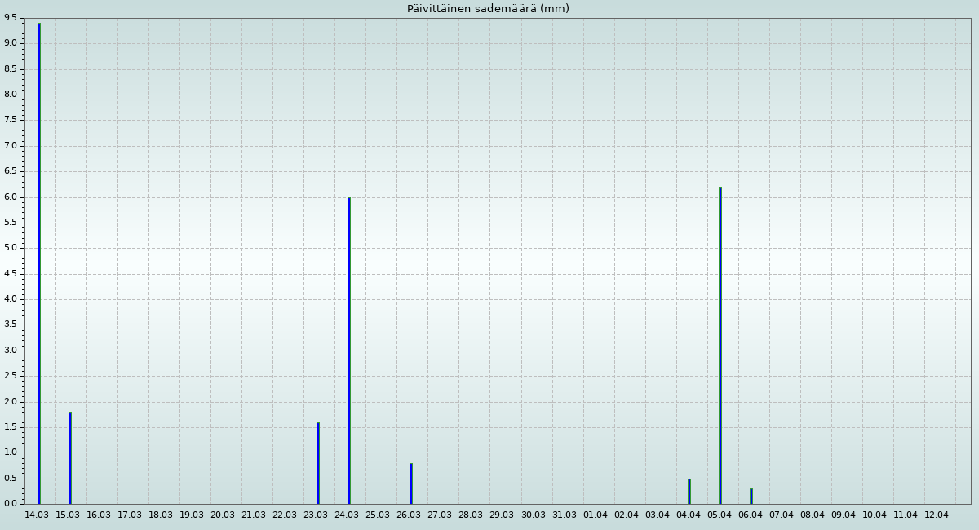This screenshot has height=530, width=979.
Task: Select the 01.04 date label
Action: (x=596, y=515)
